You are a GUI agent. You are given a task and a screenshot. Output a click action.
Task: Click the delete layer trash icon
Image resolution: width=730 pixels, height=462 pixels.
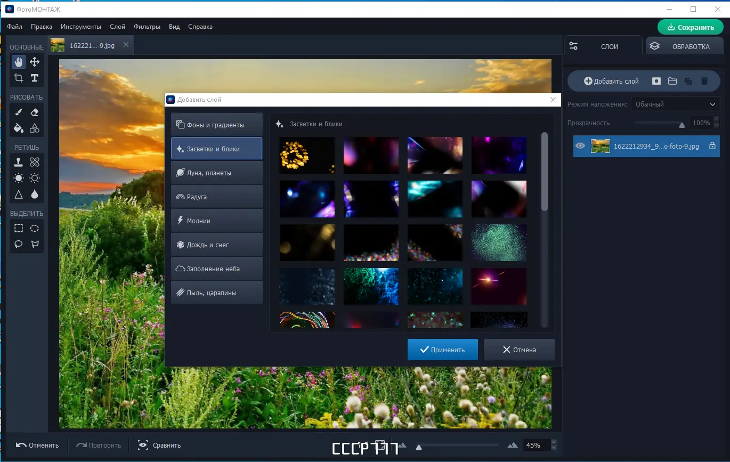pos(704,81)
